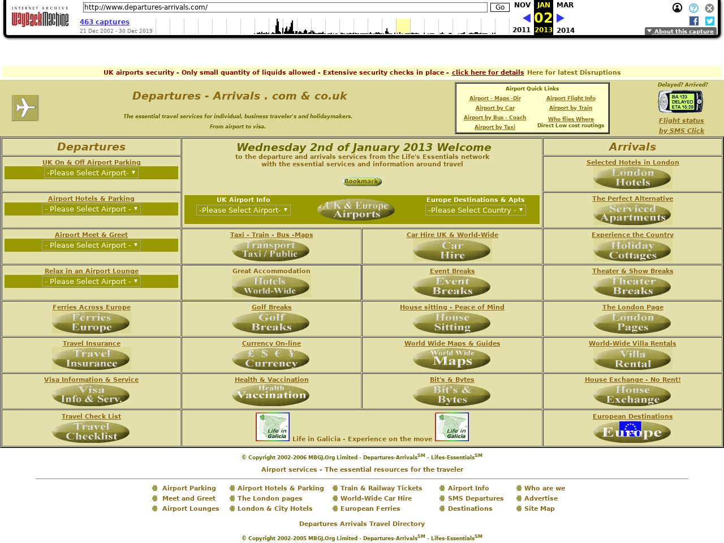Open the Wayback Machine help icon

693,8
